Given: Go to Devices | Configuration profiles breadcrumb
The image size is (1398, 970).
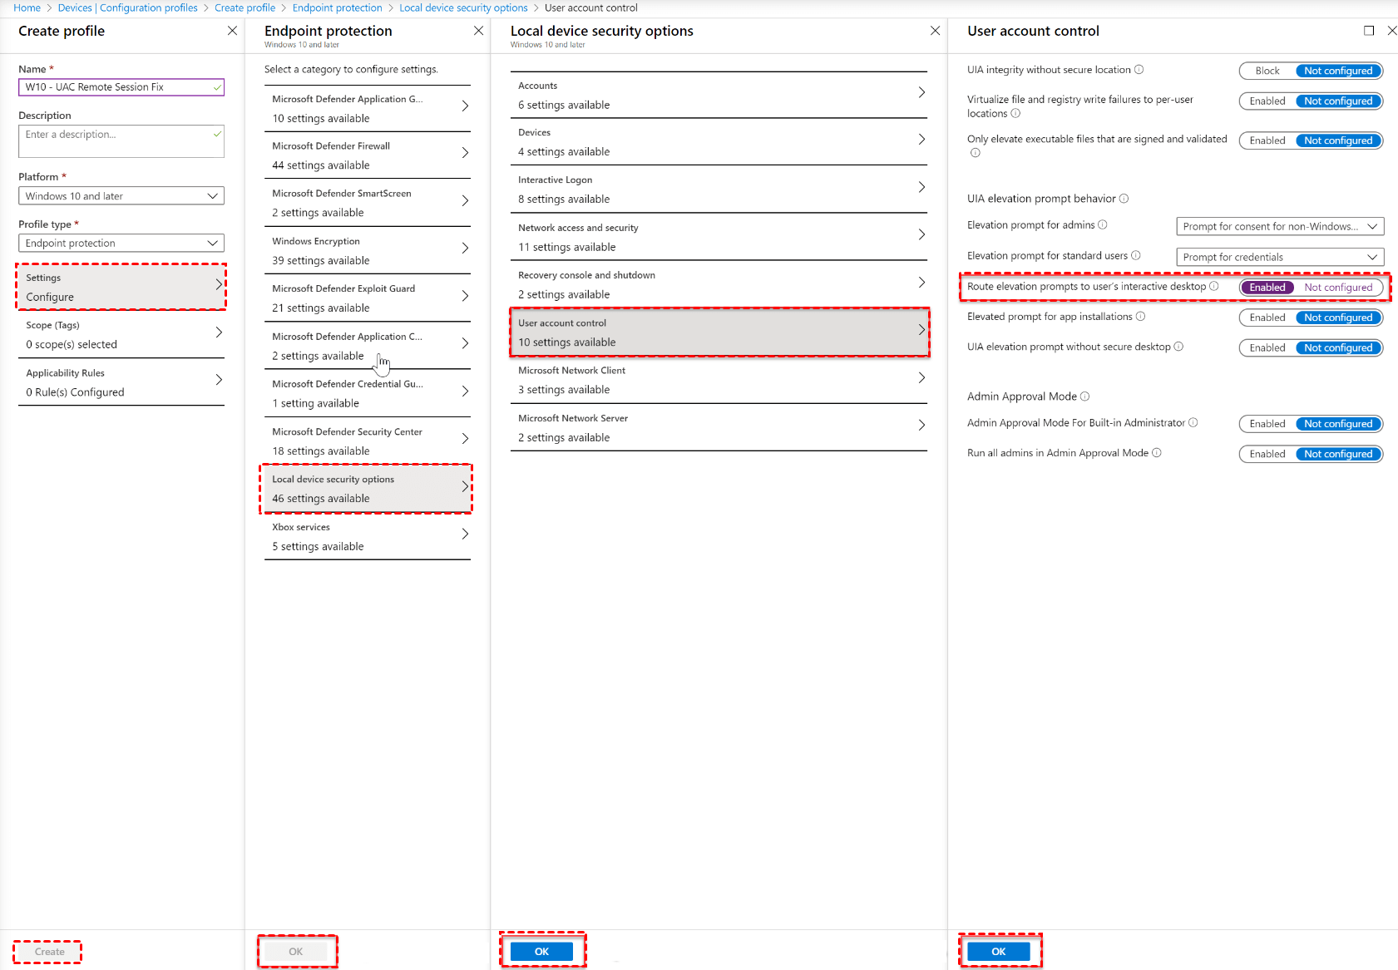Looking at the screenshot, I should [x=127, y=7].
